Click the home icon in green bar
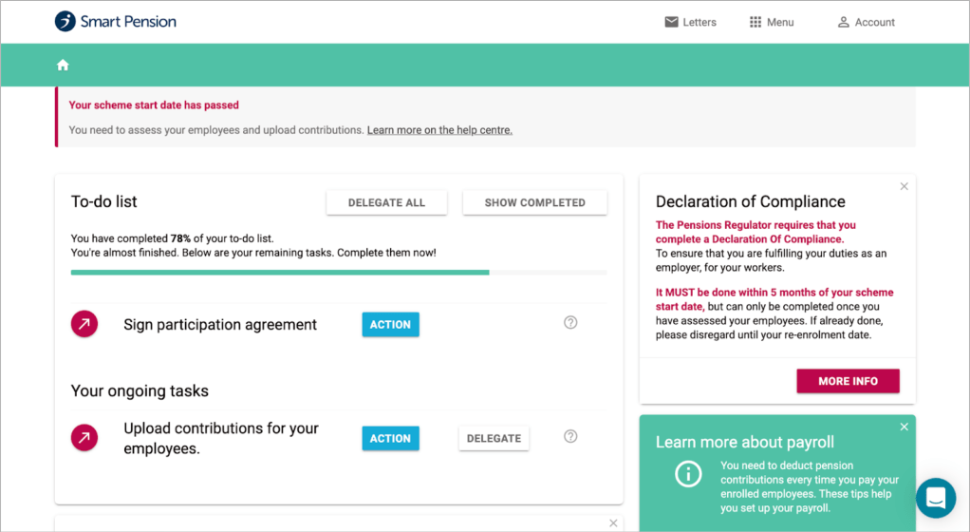 click(x=63, y=65)
